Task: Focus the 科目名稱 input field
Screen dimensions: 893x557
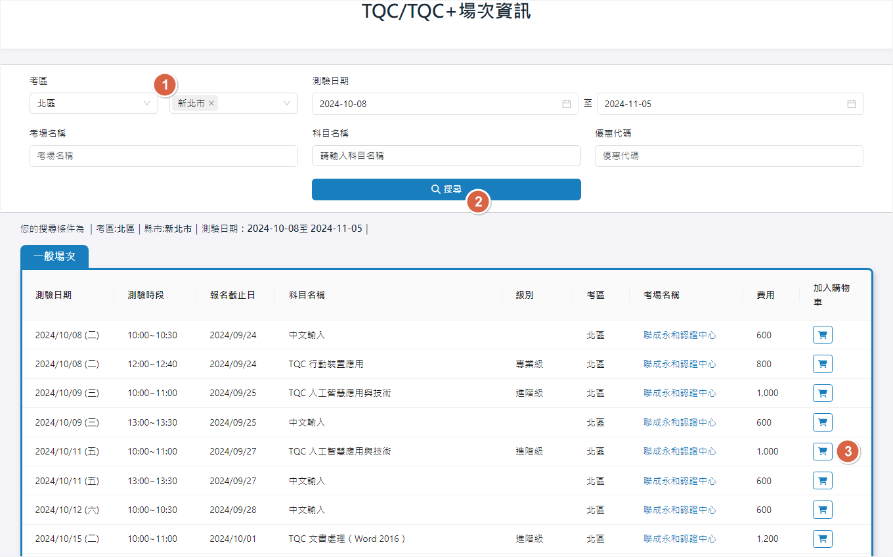Action: click(x=446, y=156)
